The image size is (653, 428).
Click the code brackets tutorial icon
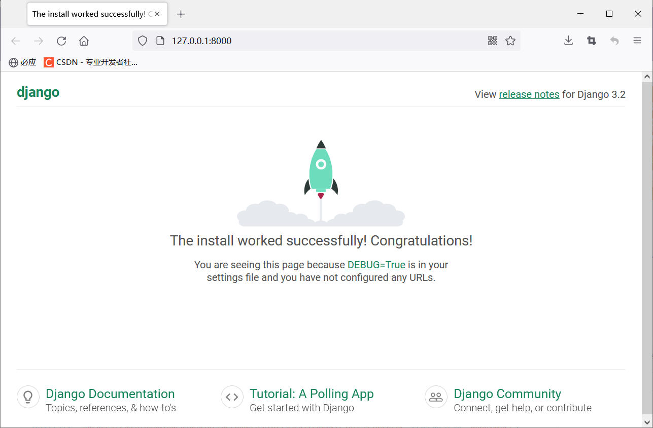[232, 397]
